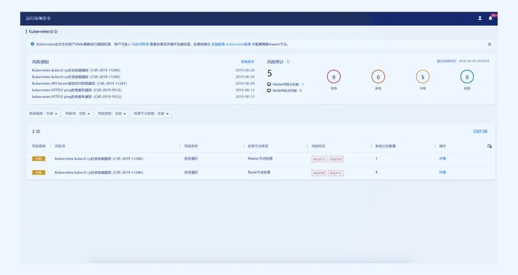Click 目录遍历 in the Master节点检查 row
Image resolution: width=518 pixels, height=275 pixels.
coord(191,159)
